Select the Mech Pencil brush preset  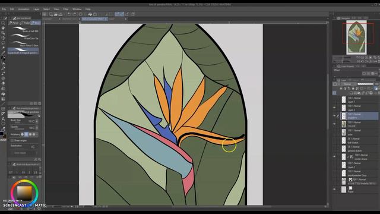[23, 43]
